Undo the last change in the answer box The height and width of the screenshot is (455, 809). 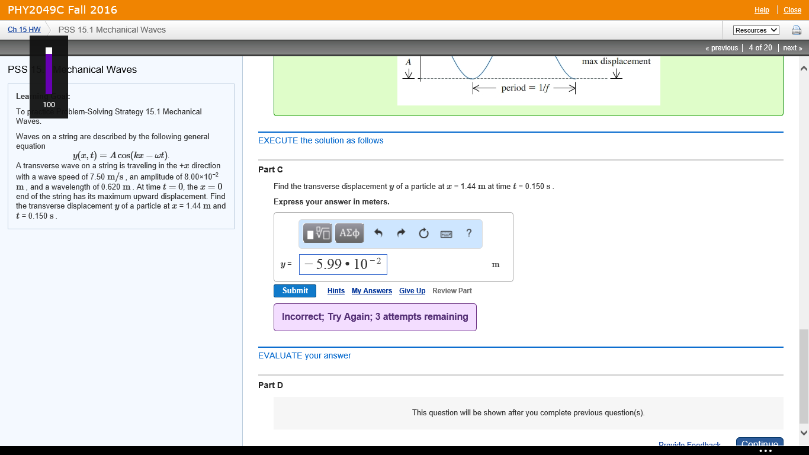click(x=380, y=233)
